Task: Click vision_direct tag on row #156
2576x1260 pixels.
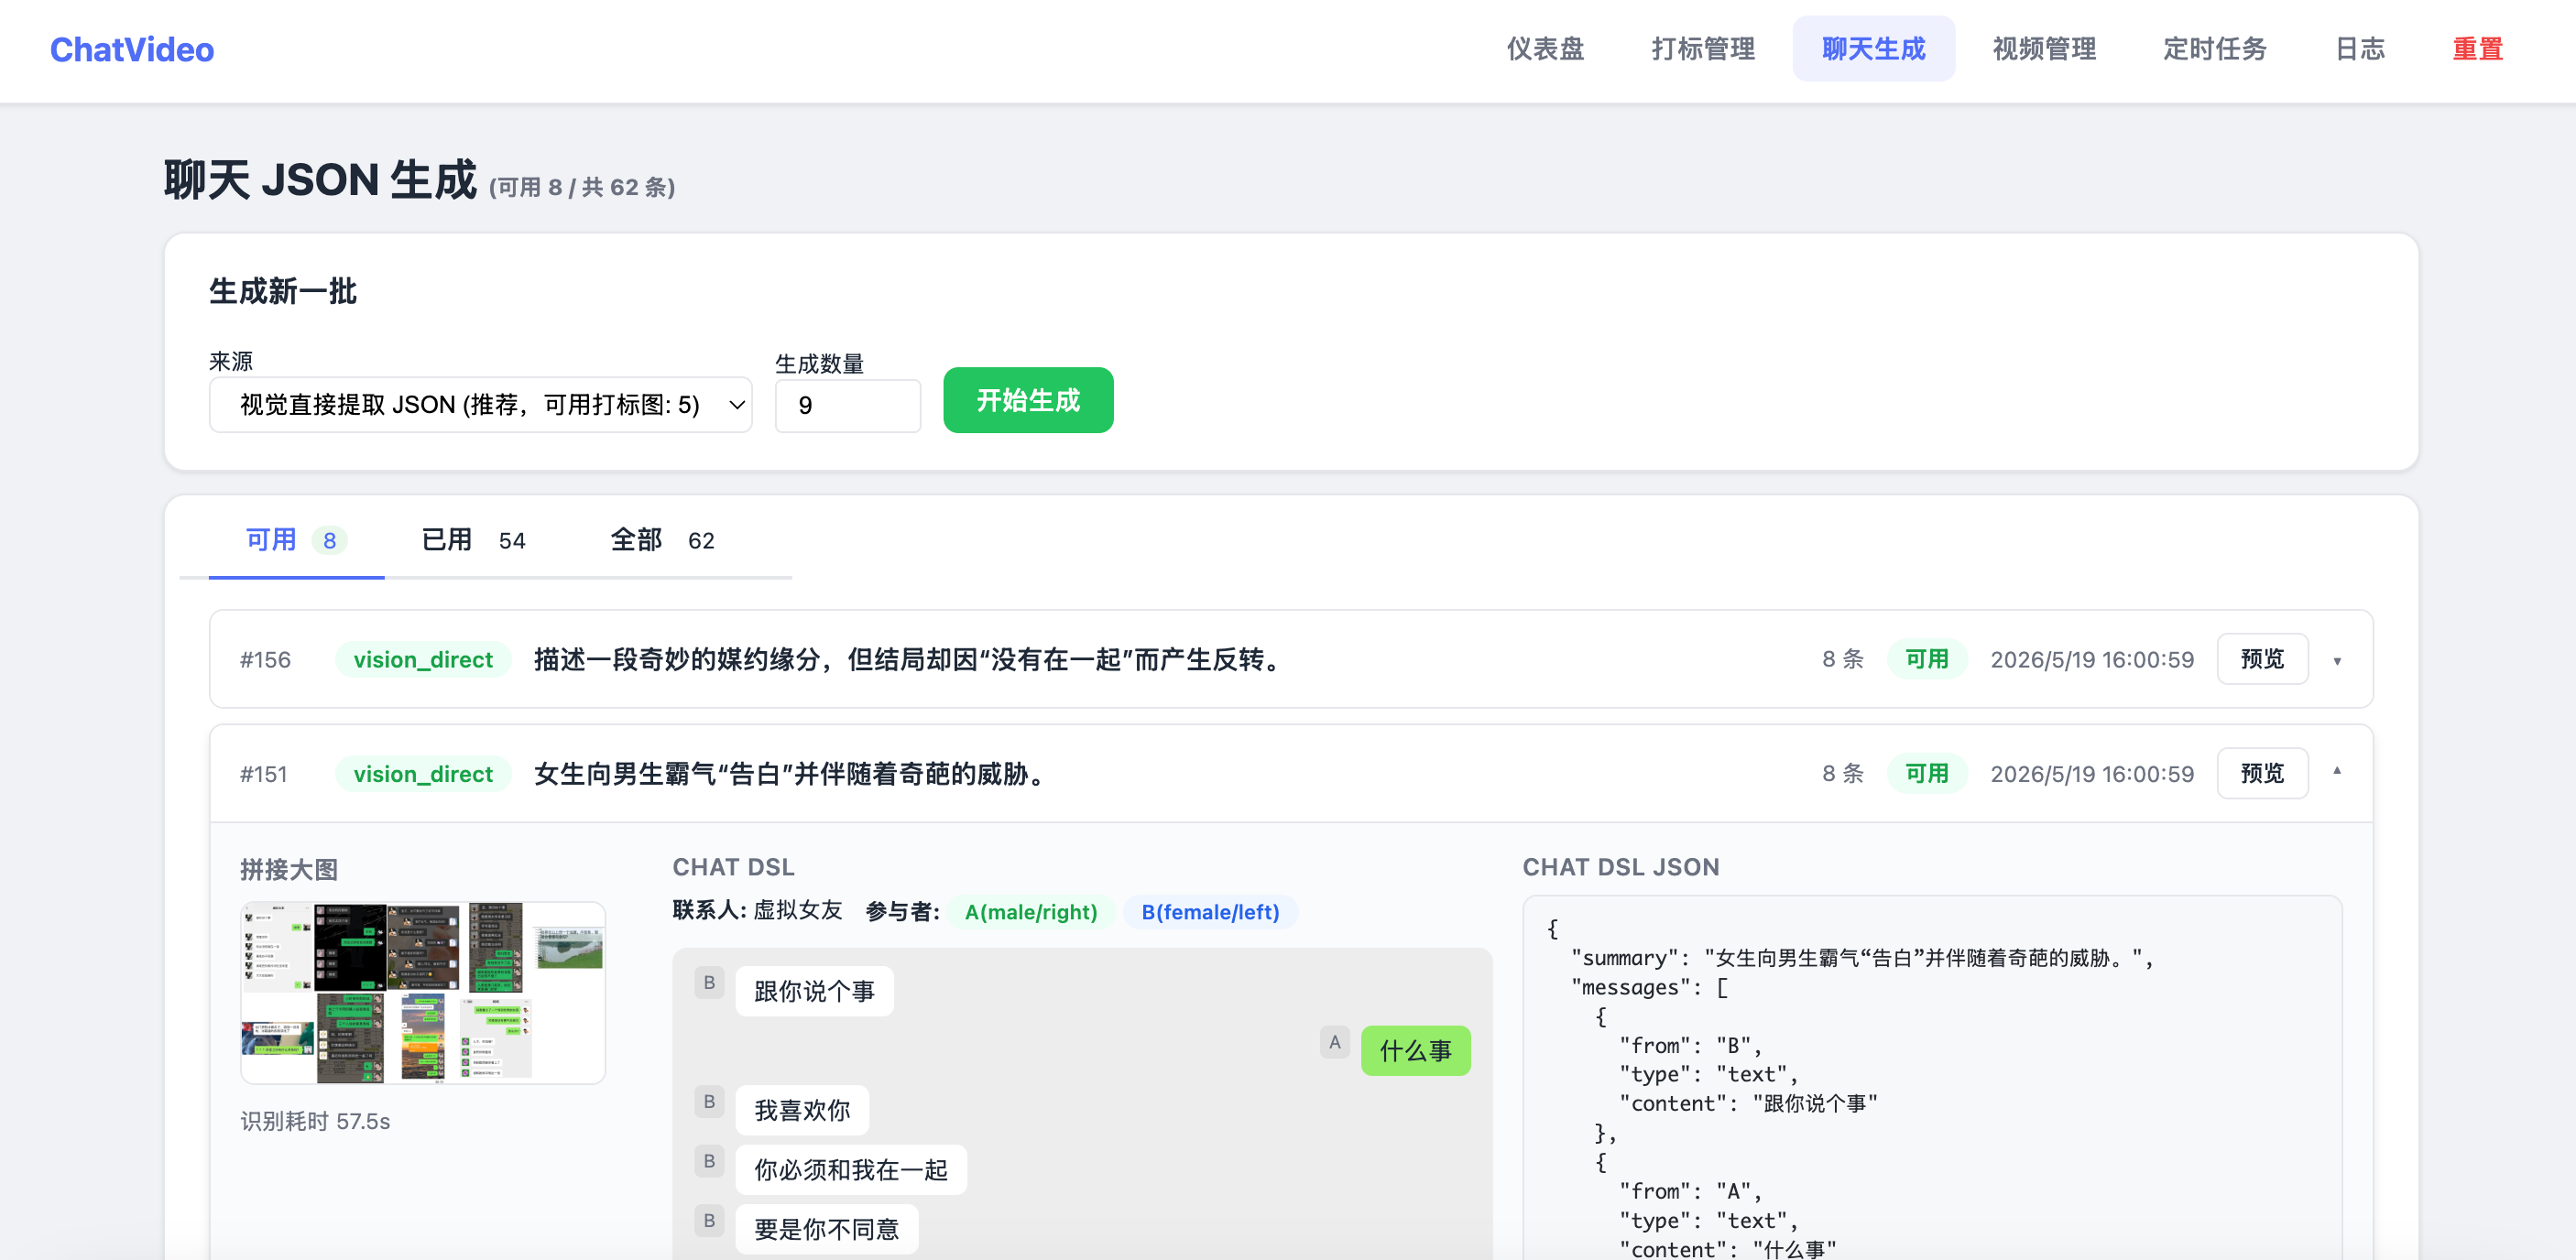Action: [423, 659]
